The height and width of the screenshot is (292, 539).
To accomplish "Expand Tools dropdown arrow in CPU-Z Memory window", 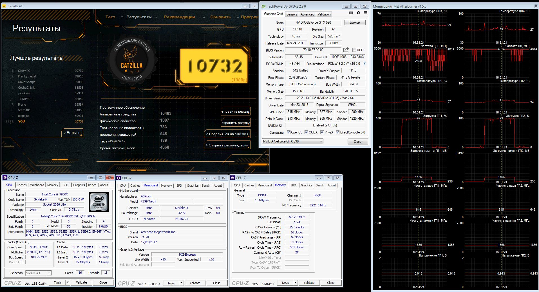I will [x=295, y=283].
